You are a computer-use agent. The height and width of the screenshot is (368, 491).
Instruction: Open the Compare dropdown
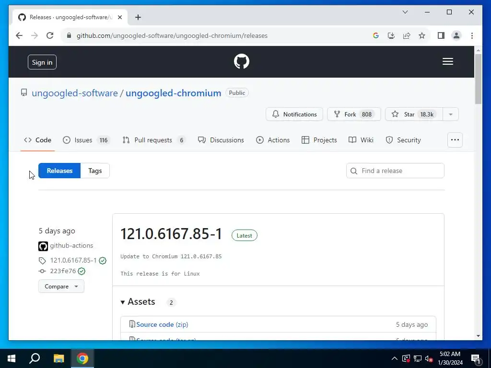61,287
